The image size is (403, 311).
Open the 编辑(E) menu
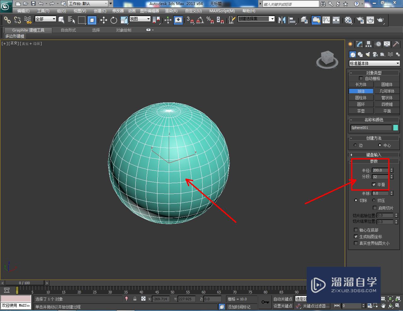coord(23,11)
